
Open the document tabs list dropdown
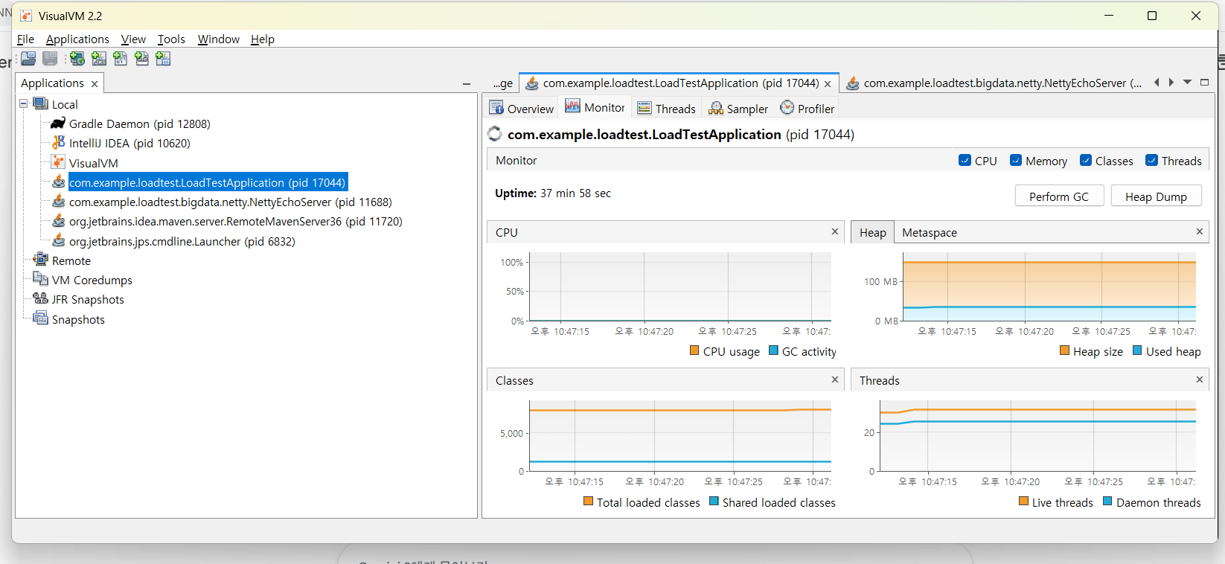(1188, 82)
